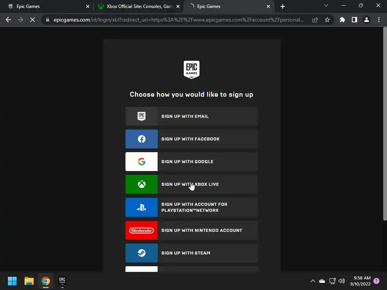This screenshot has width=387, height=290.
Task: Choose Sign Up With Email
Action: 192,116
